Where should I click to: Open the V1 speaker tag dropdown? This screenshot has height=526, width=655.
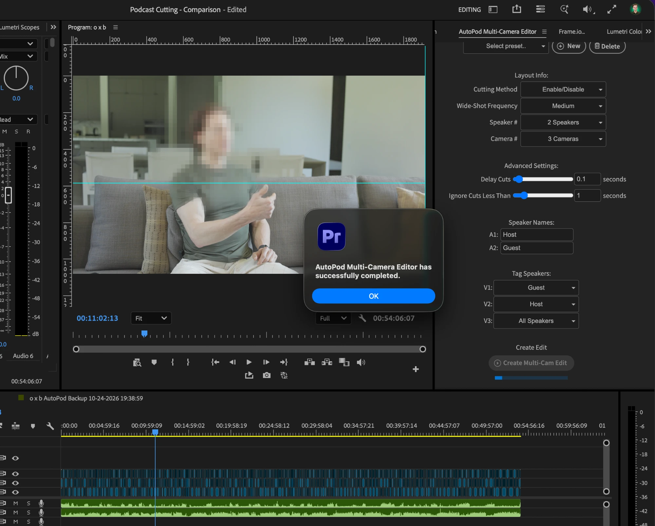point(536,288)
